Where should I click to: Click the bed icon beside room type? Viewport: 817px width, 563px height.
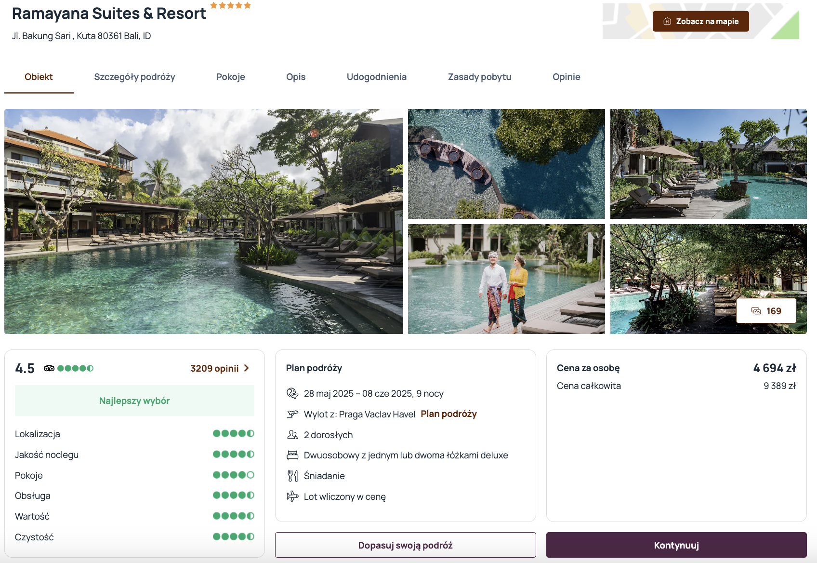tap(292, 455)
